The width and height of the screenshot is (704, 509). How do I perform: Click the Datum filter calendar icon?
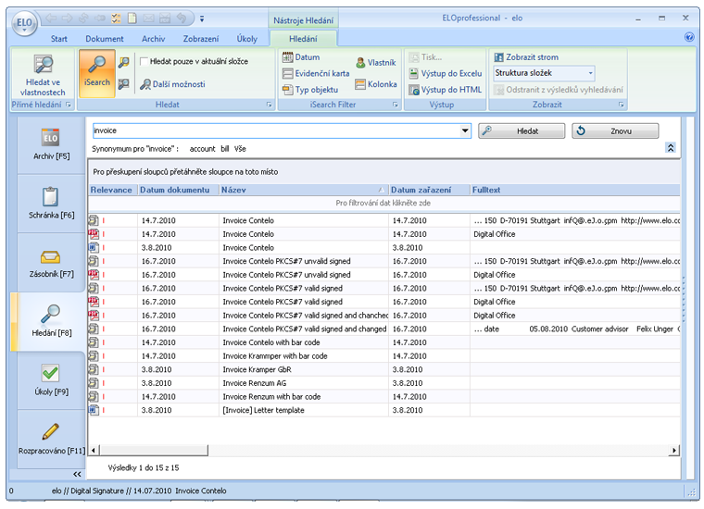pos(287,57)
